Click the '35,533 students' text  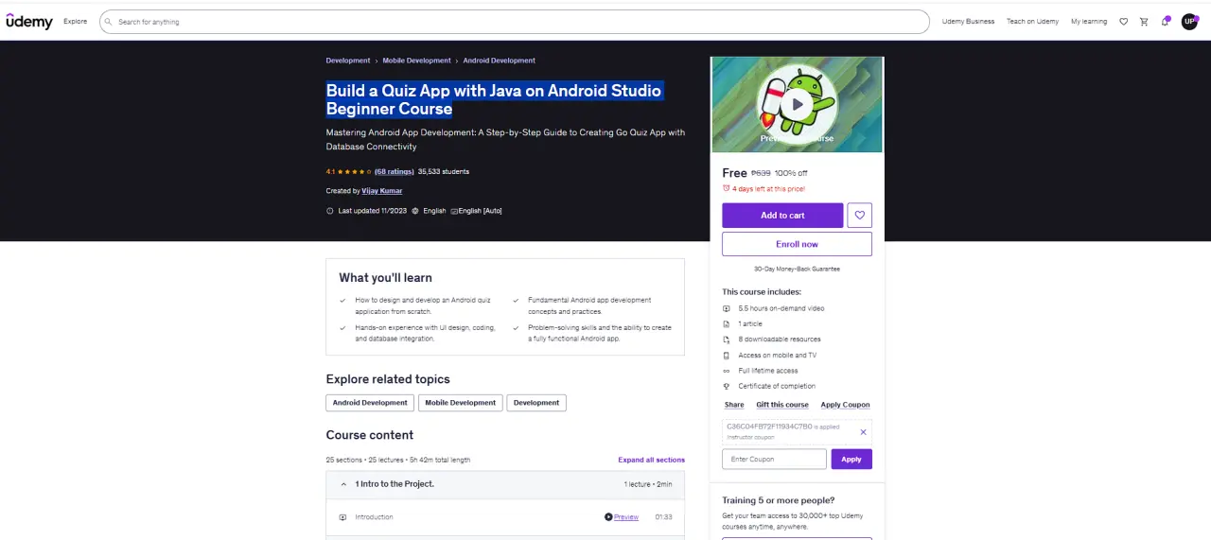444,172
